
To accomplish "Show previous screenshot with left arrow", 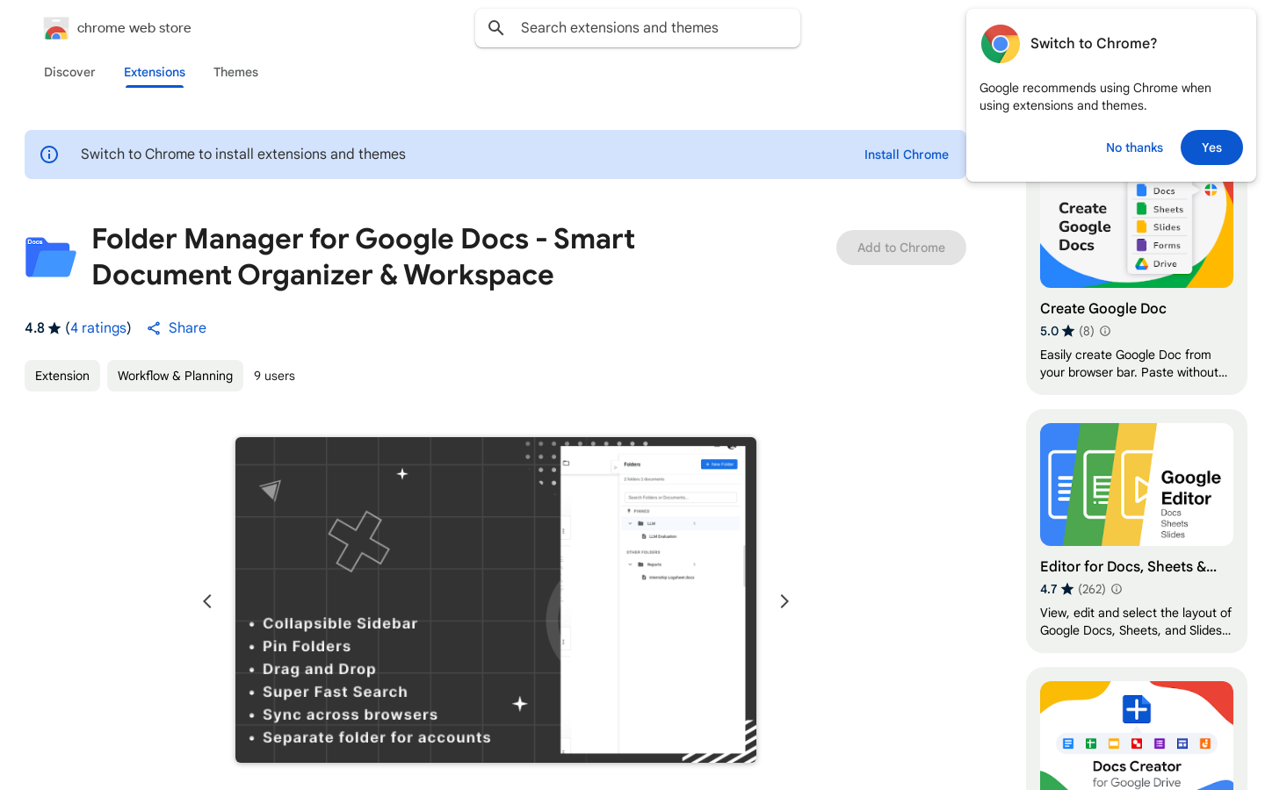I will coord(207,601).
